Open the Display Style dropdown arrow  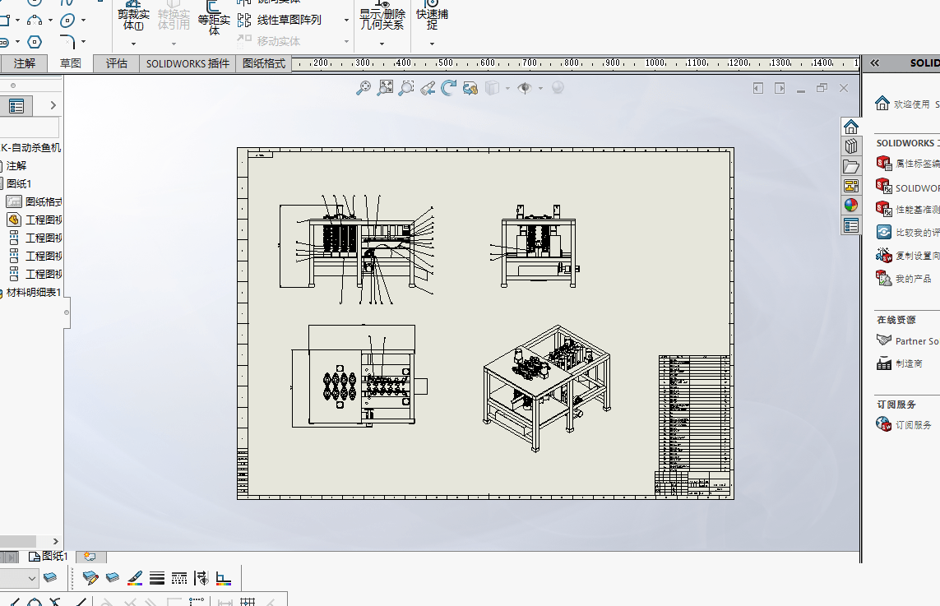(x=507, y=89)
